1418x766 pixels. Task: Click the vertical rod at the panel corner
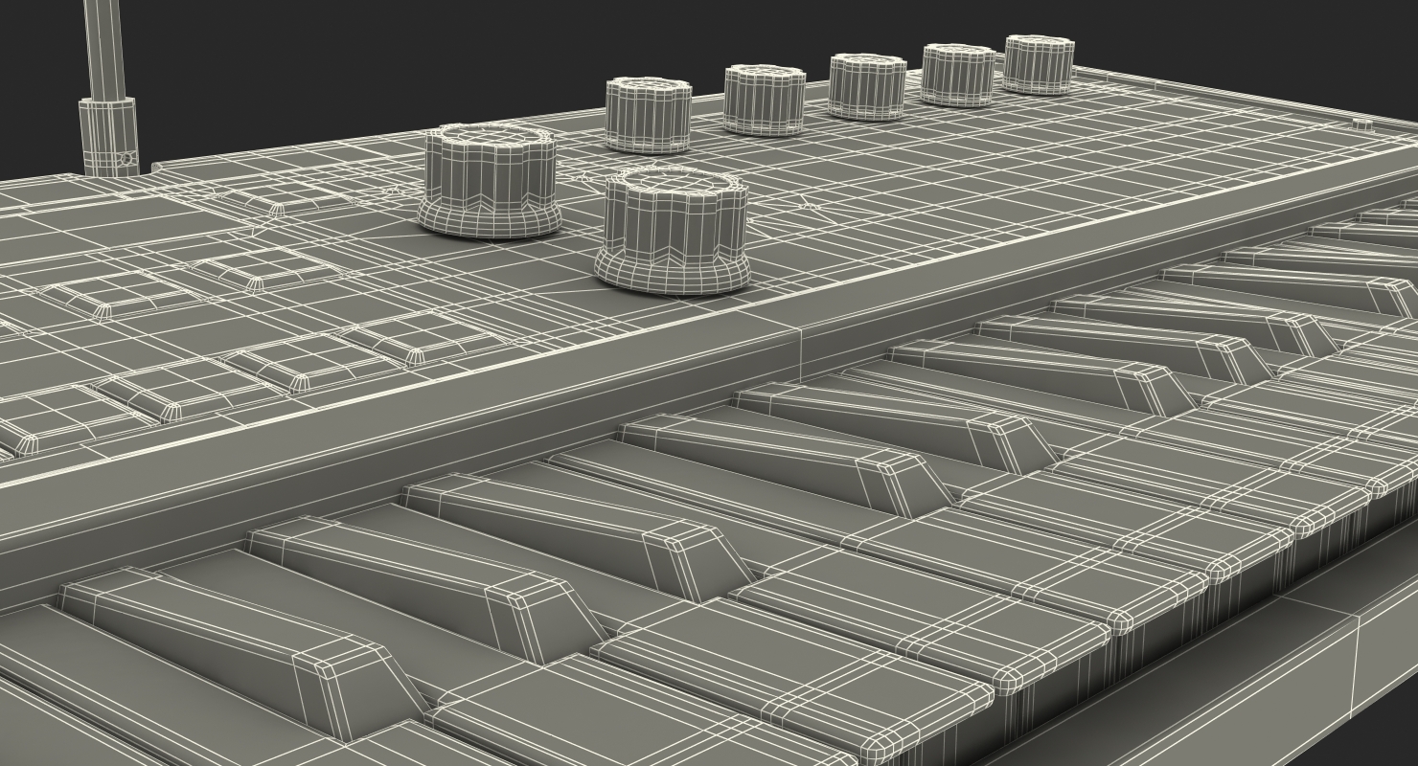[x=107, y=88]
